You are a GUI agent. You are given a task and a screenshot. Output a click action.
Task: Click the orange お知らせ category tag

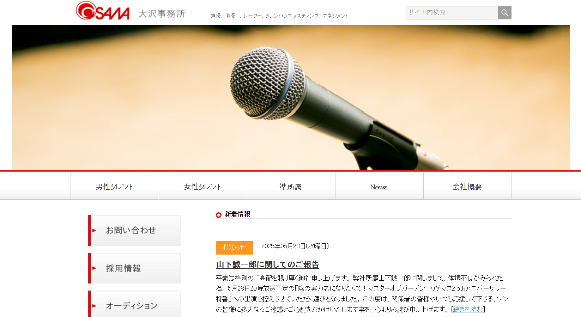point(234,248)
